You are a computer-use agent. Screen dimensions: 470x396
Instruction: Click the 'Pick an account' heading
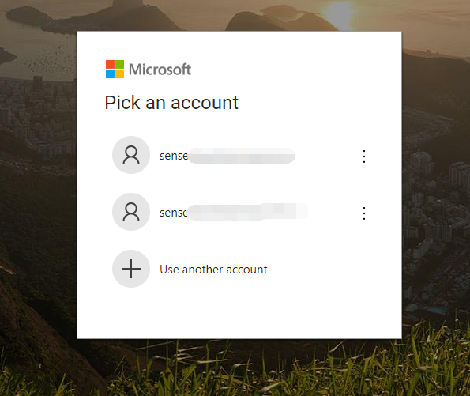click(171, 103)
